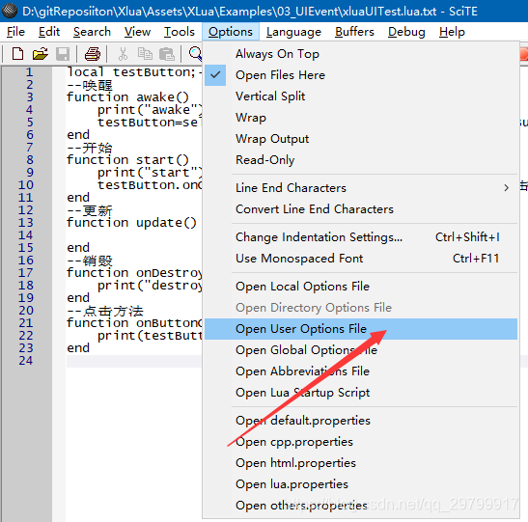Viewport: 528px width, 522px height.
Task: Click the empty line 24 in editor
Action: click(x=134, y=361)
